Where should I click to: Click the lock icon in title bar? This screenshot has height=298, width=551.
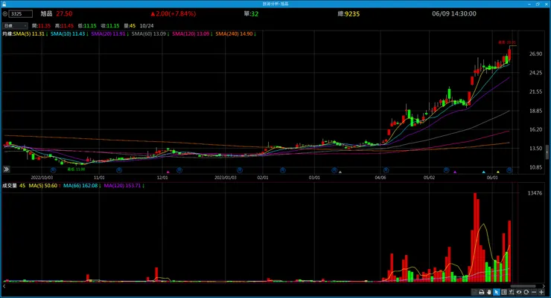click(x=4, y=4)
